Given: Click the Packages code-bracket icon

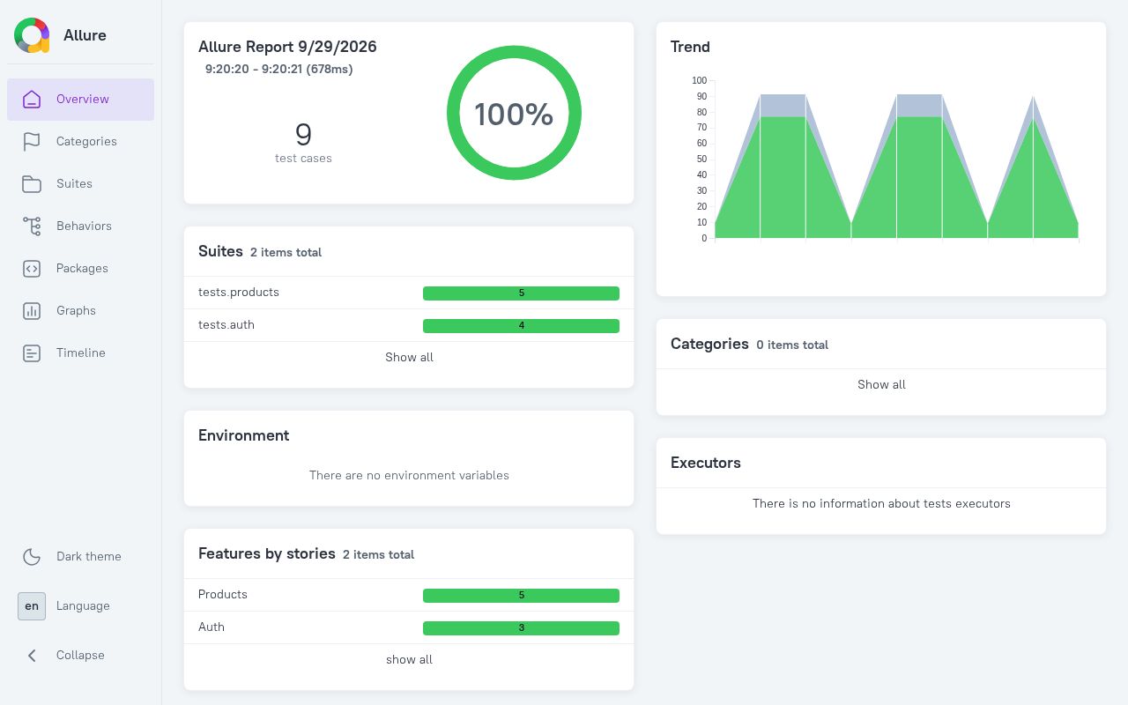Looking at the screenshot, I should click(32, 269).
